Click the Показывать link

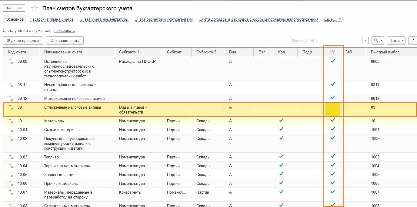pyautogui.click(x=64, y=31)
